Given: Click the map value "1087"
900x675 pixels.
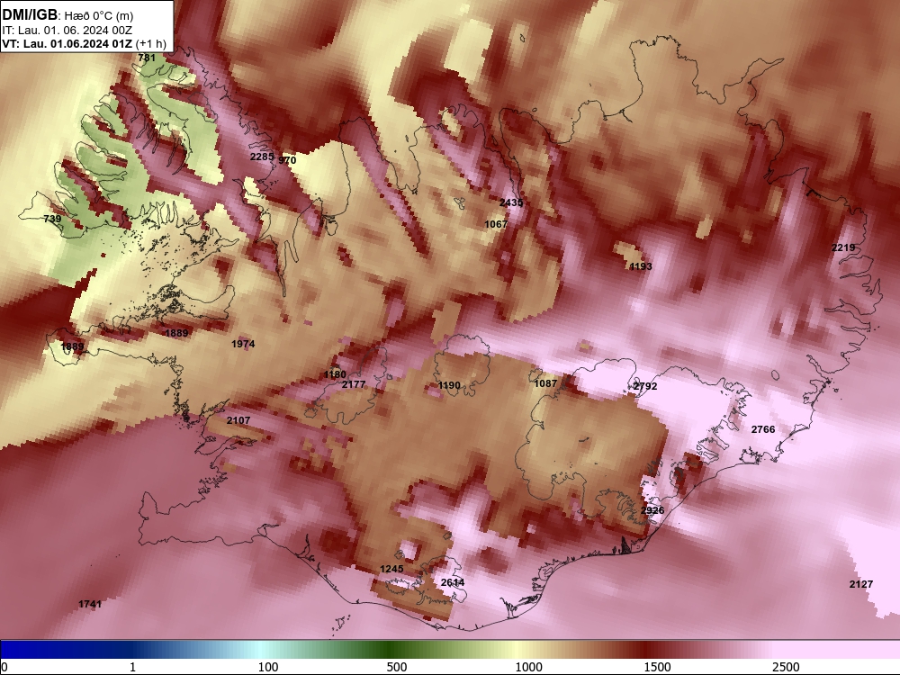Looking at the screenshot, I should (546, 382).
